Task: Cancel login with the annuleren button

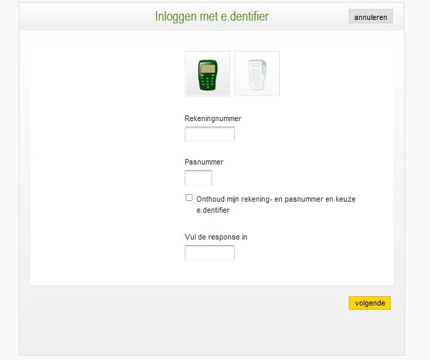Action: (x=371, y=17)
